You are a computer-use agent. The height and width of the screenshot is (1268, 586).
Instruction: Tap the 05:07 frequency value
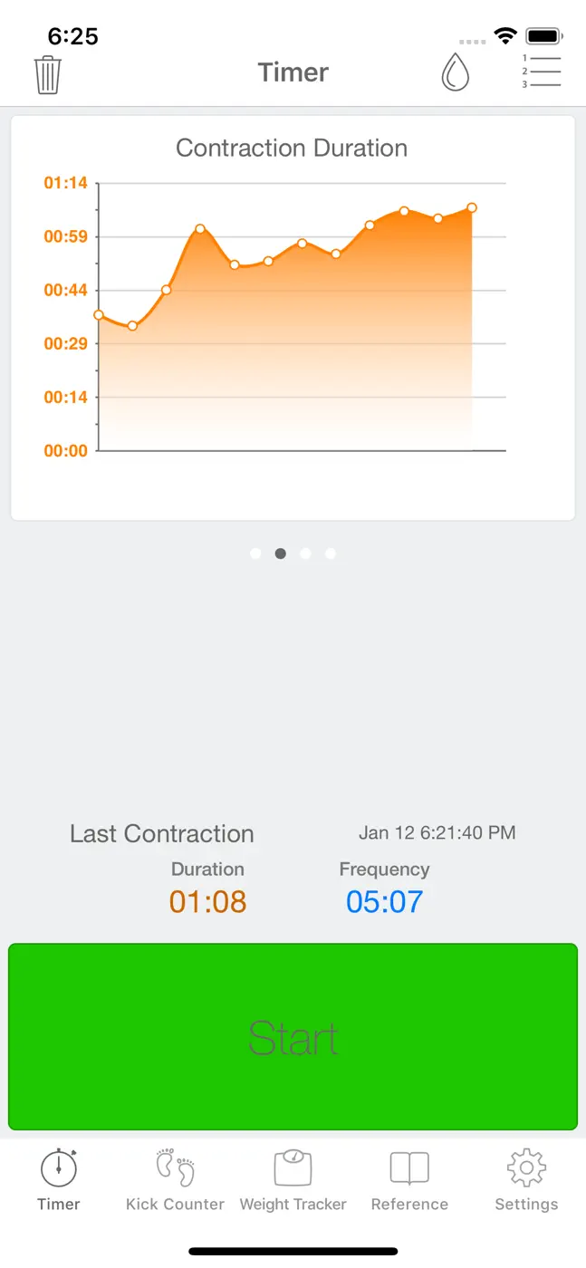click(x=385, y=902)
